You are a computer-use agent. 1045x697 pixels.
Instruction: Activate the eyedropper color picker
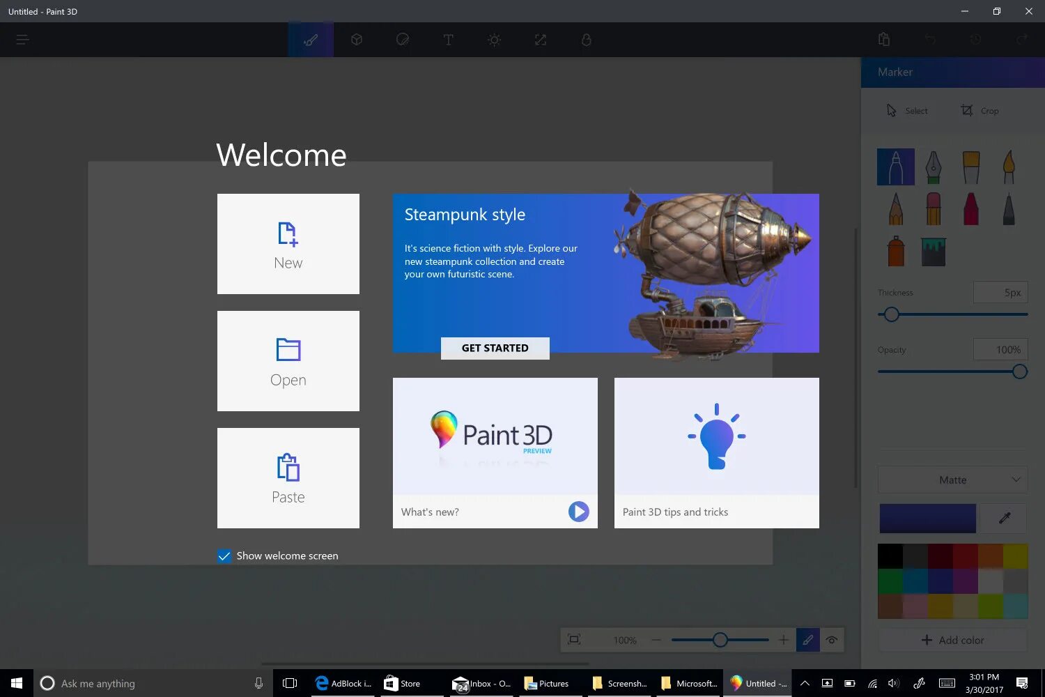[x=1003, y=518]
